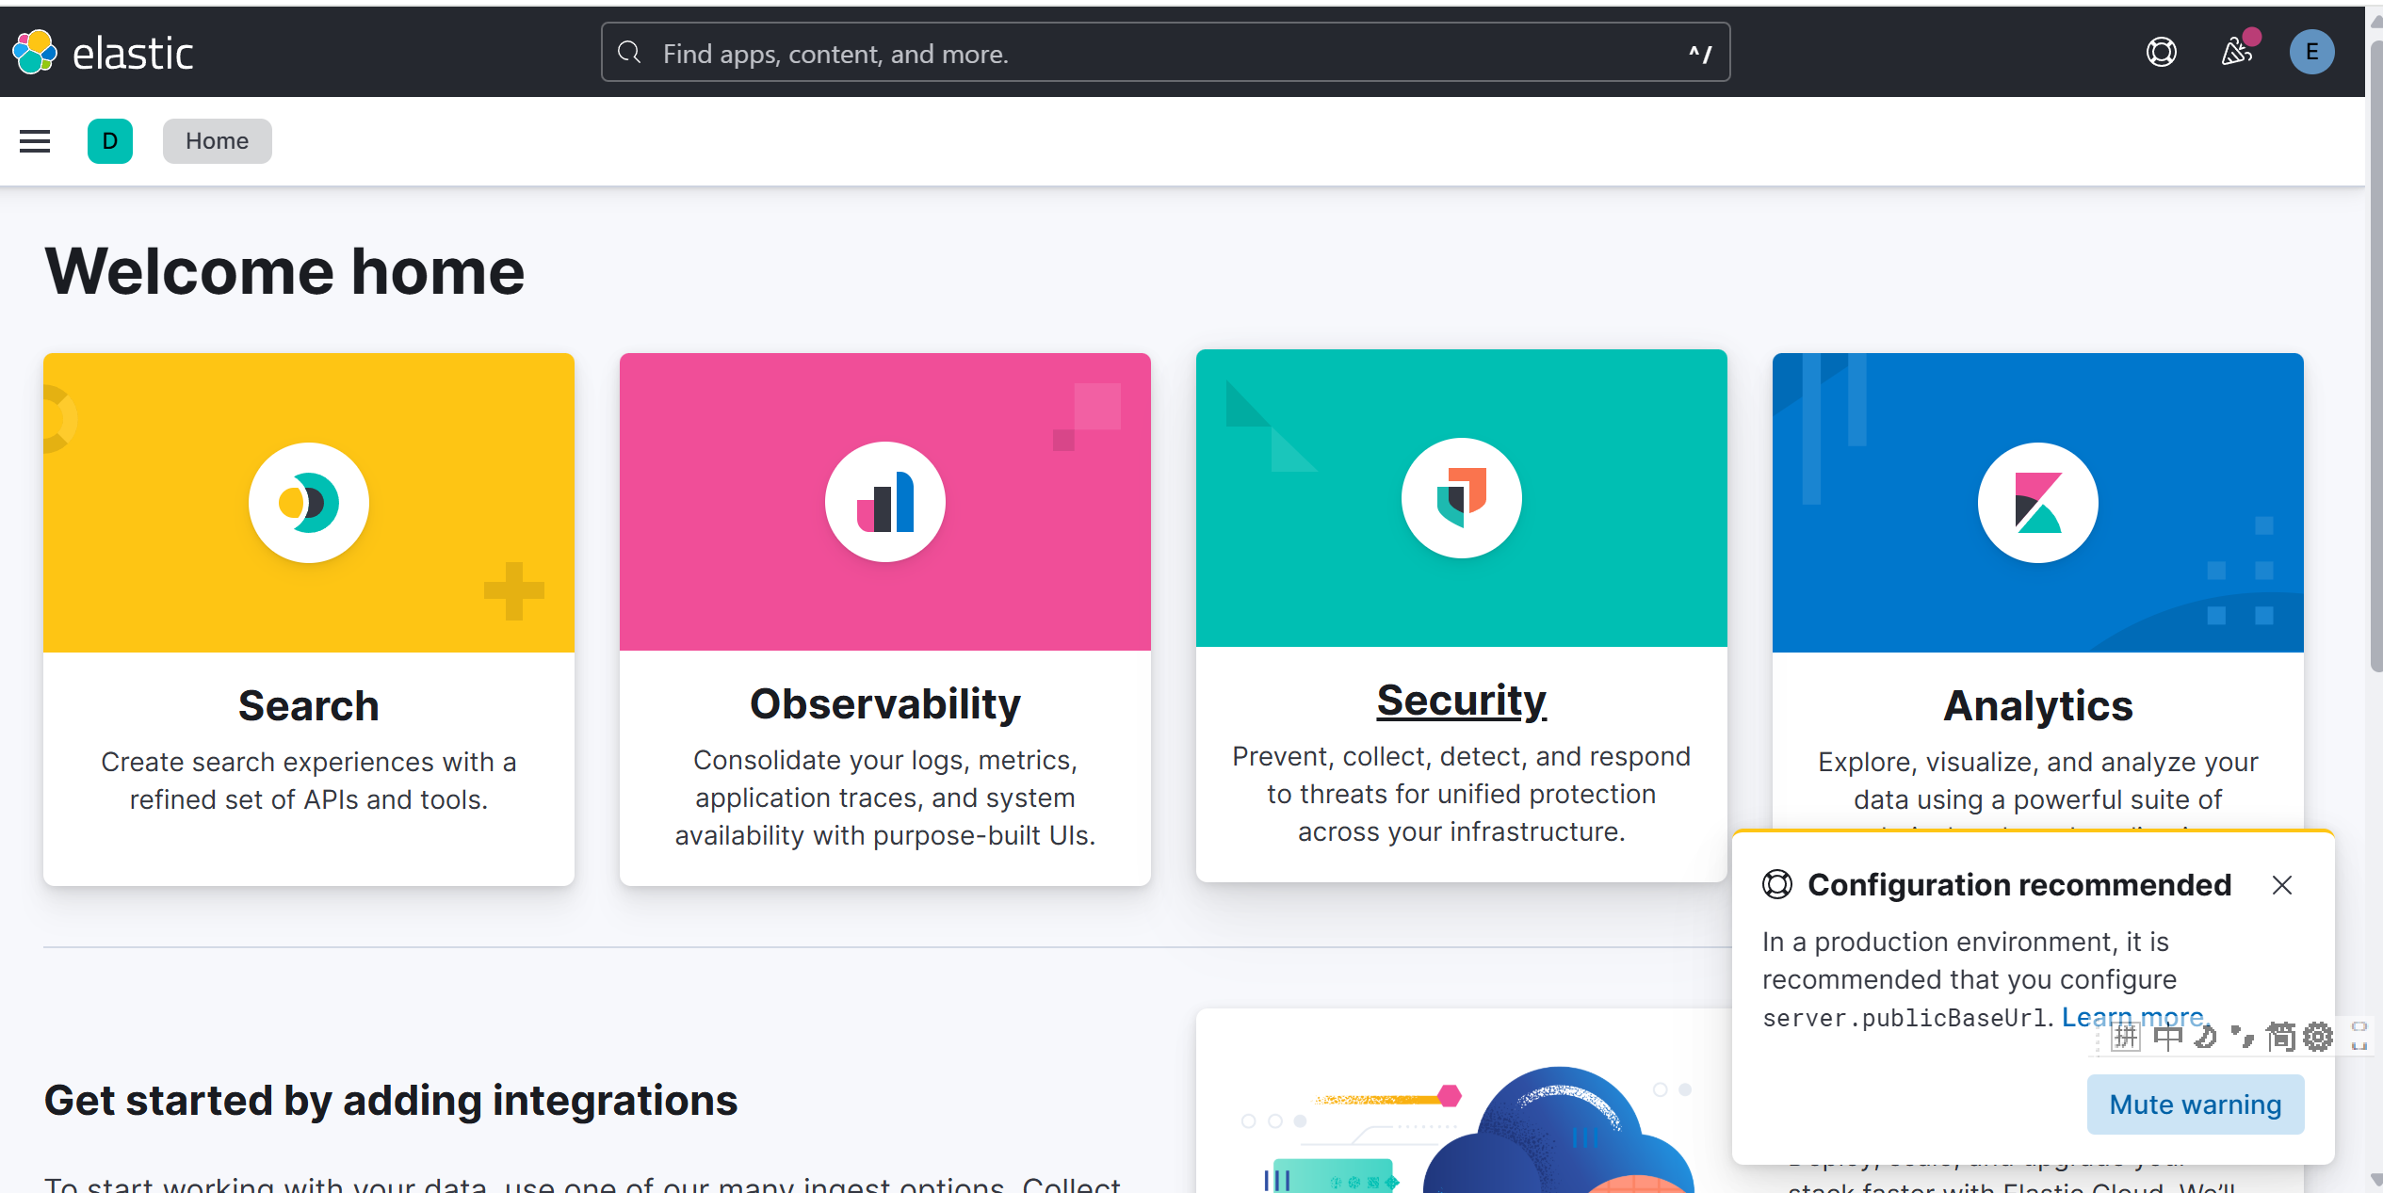This screenshot has height=1193, width=2383.
Task: Click the Observability bar chart icon
Action: [885, 502]
